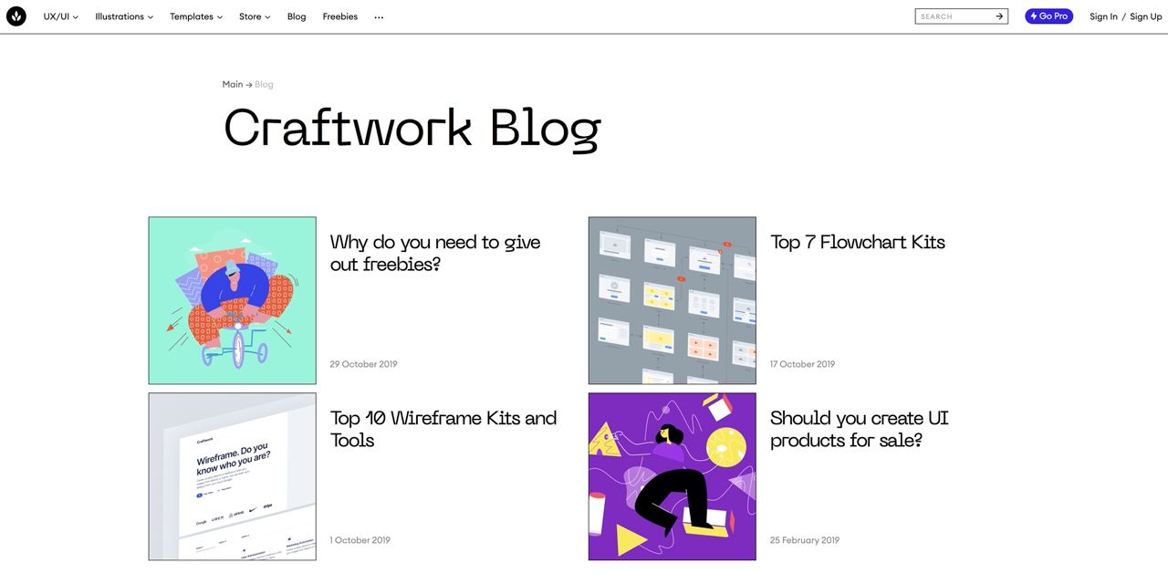Click the Go Pro button
Viewport: 1168px width, 584px height.
1048,16
